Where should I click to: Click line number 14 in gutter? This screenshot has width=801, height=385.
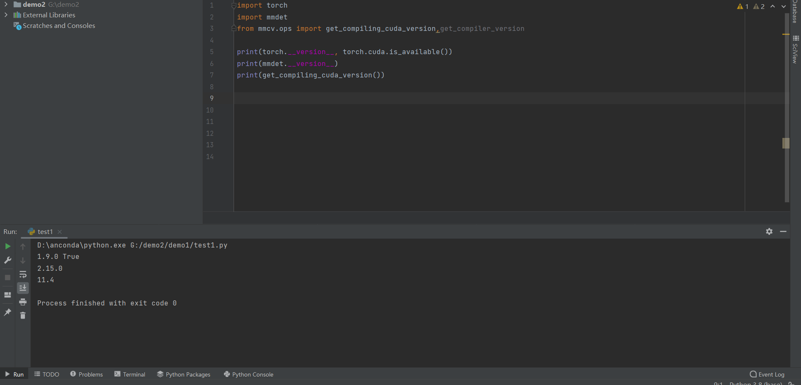click(210, 157)
